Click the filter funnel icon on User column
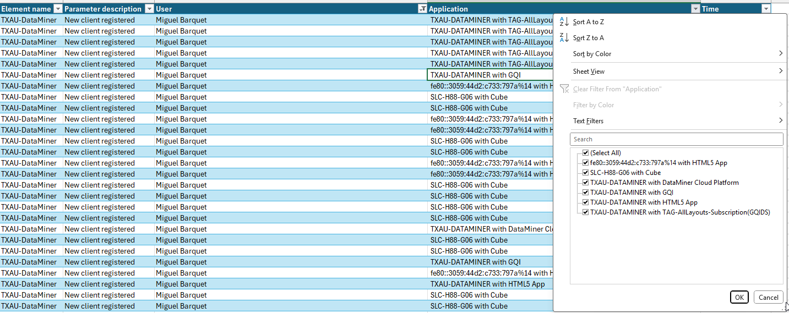The height and width of the screenshot is (313, 789). 422,9
